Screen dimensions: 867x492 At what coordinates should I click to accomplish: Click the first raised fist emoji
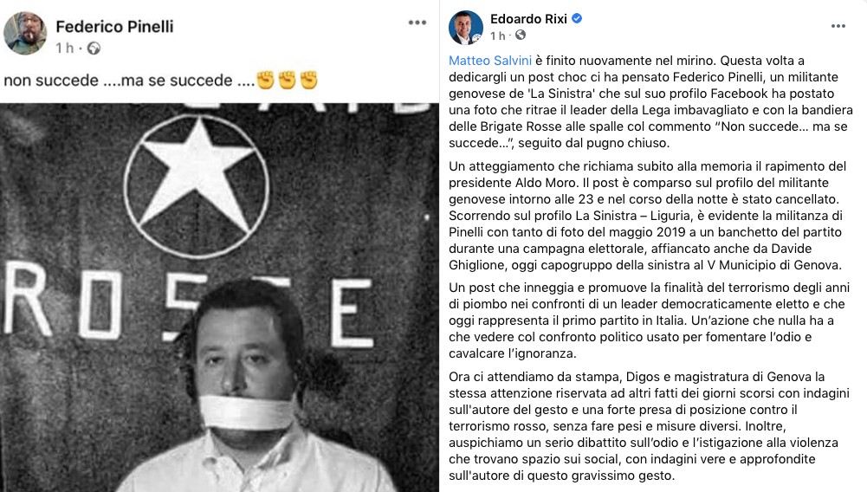pos(266,81)
